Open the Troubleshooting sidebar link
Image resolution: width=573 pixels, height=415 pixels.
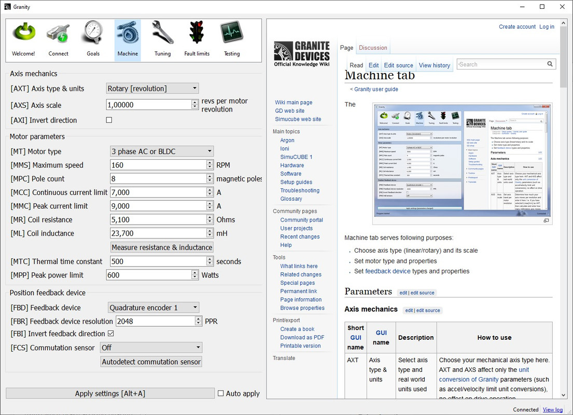click(300, 190)
